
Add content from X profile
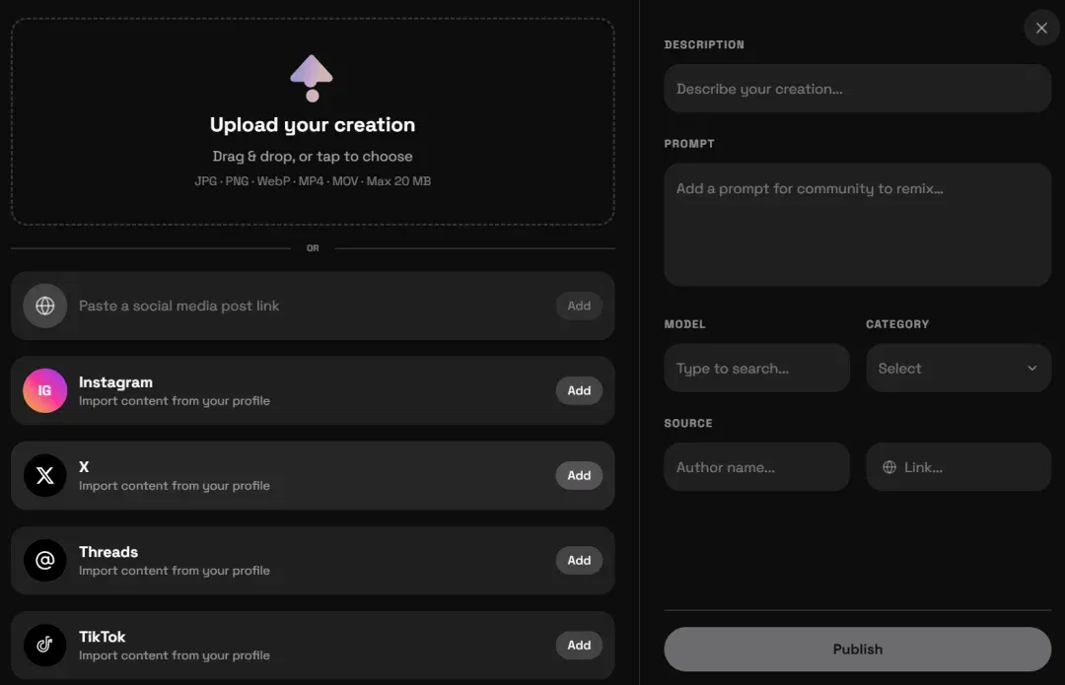click(579, 475)
